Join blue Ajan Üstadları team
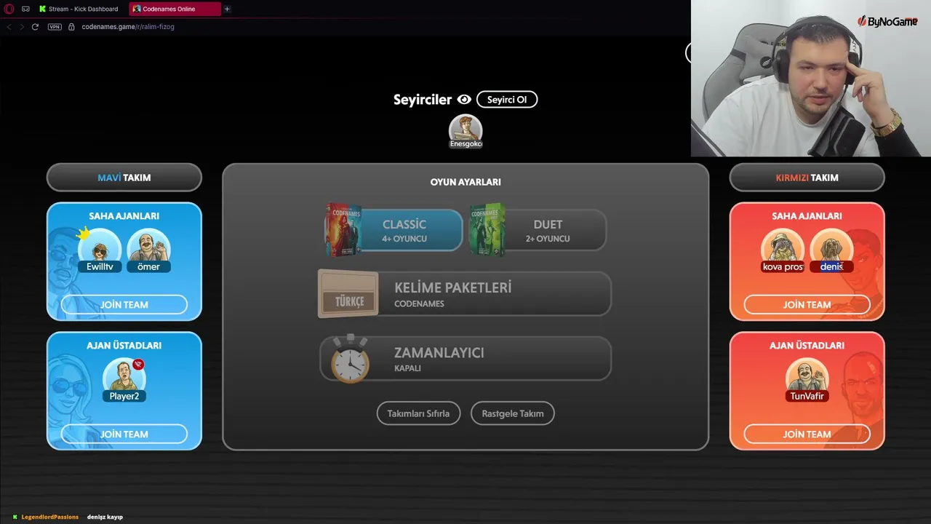This screenshot has width=931, height=524. 124,434
